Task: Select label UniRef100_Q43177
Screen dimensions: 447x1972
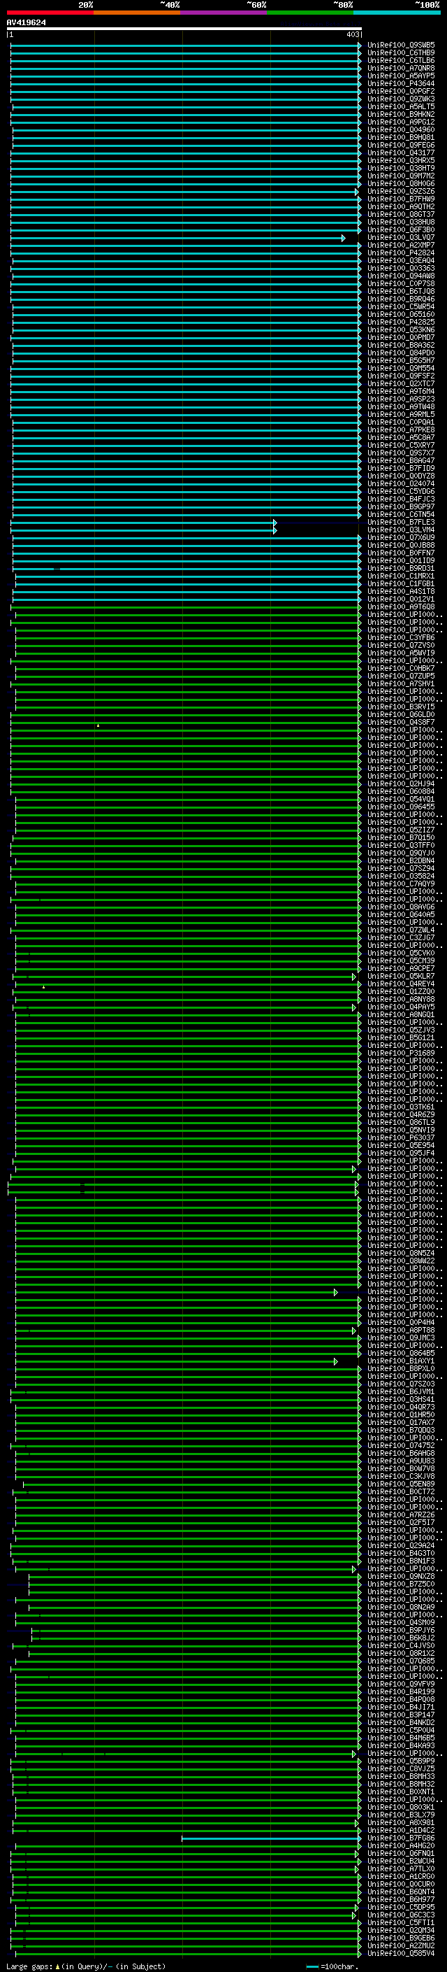Action: coord(401,153)
